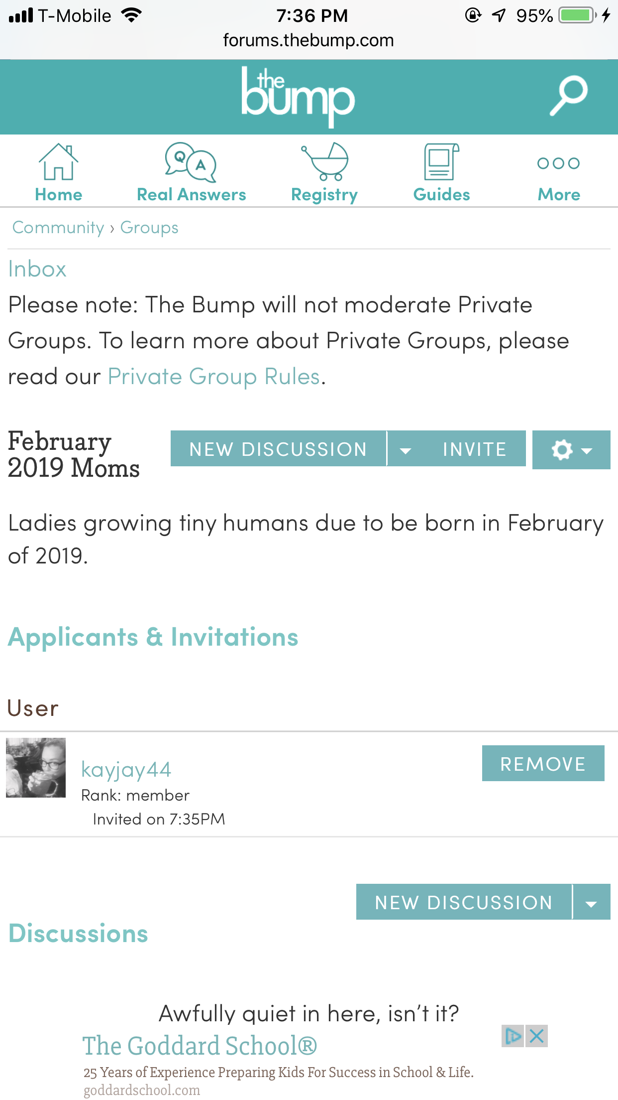Tap the forums.thebump.com address bar
Screen dimensions: 618x1100
[309, 40]
